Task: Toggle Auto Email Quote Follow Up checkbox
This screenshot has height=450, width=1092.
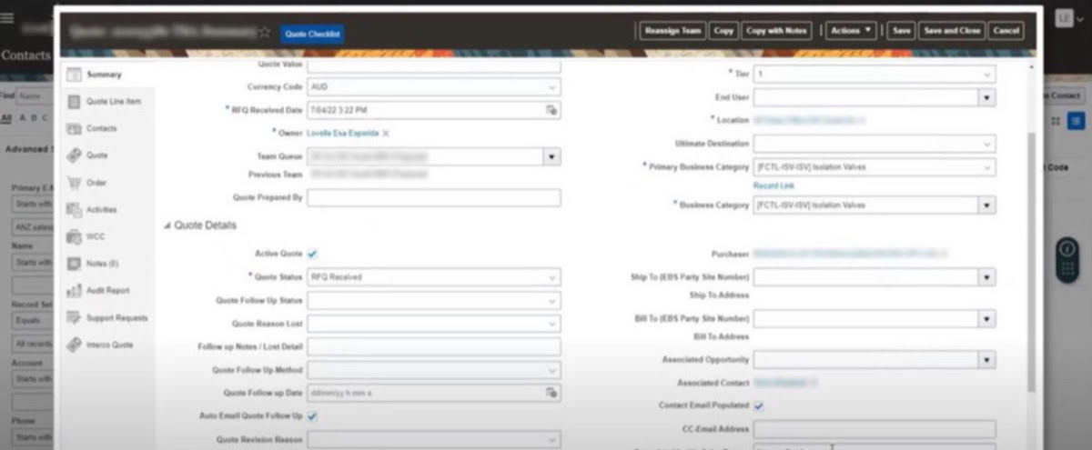Action: [x=313, y=416]
